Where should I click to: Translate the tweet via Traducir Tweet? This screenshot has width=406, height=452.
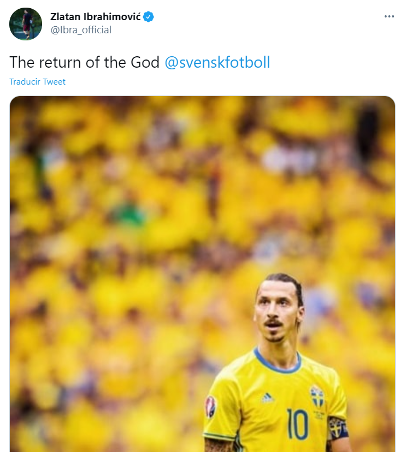[37, 82]
